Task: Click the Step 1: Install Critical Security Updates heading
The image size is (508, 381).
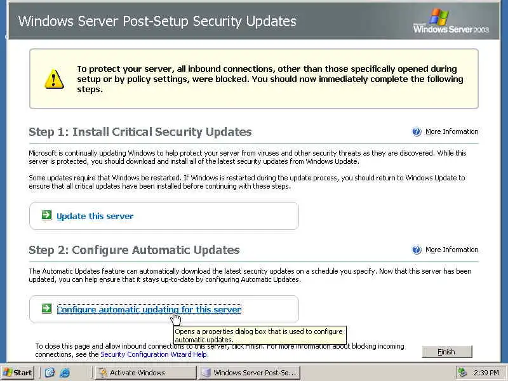Action: (x=140, y=132)
